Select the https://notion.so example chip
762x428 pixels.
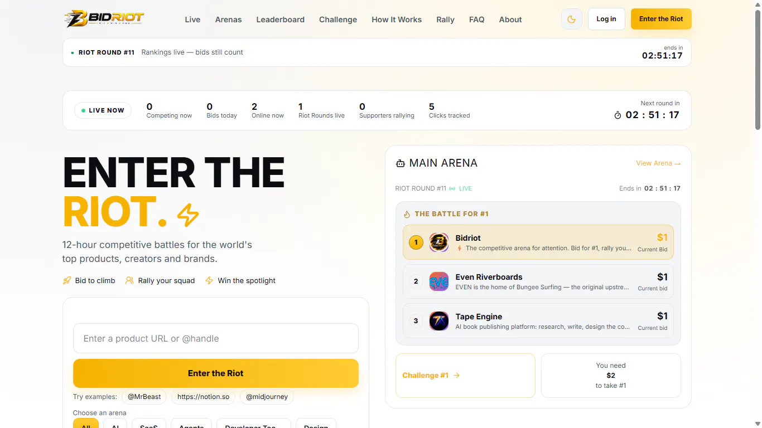[203, 397]
